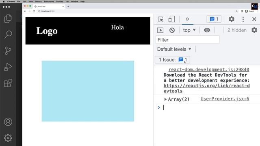Toggle Chrome side panel icon

coord(242,11)
